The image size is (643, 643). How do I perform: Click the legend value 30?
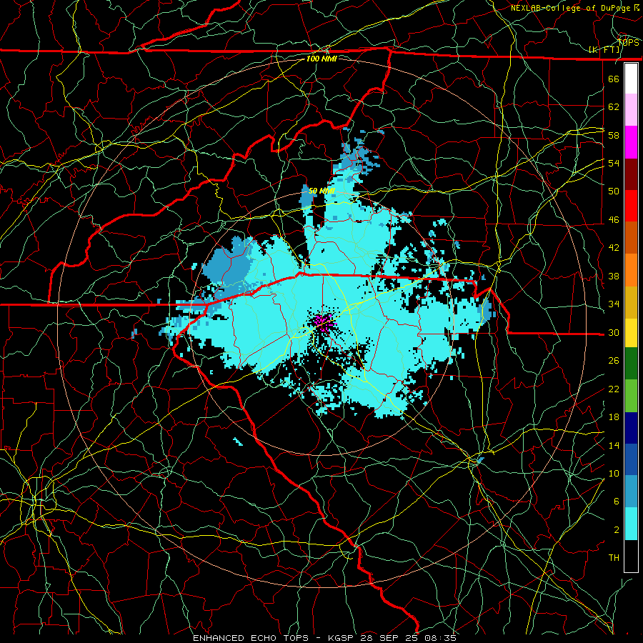614,332
